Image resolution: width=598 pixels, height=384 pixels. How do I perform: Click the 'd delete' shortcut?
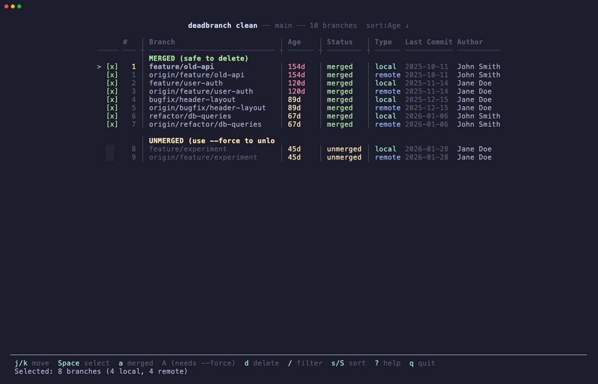click(262, 363)
